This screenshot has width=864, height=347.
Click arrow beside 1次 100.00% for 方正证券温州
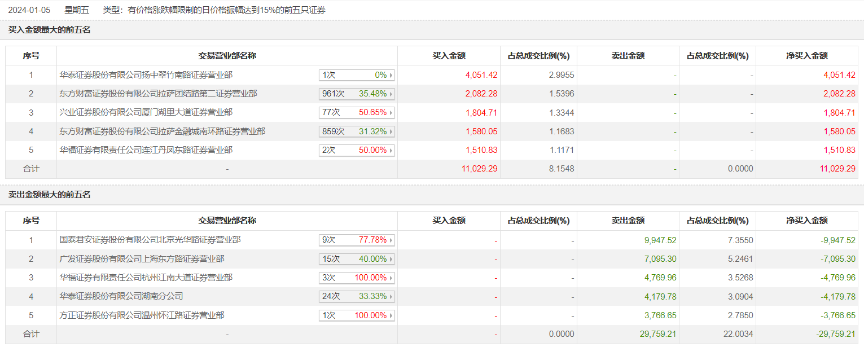coord(391,316)
